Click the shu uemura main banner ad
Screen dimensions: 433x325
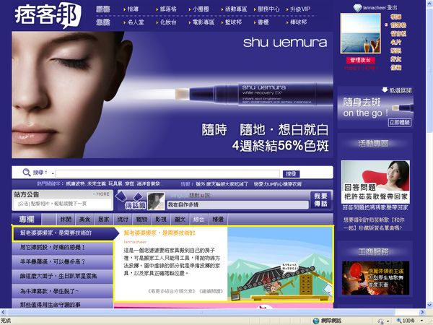172,95
